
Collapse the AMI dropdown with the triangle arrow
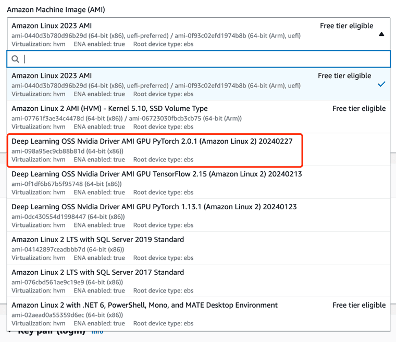pyautogui.click(x=381, y=34)
